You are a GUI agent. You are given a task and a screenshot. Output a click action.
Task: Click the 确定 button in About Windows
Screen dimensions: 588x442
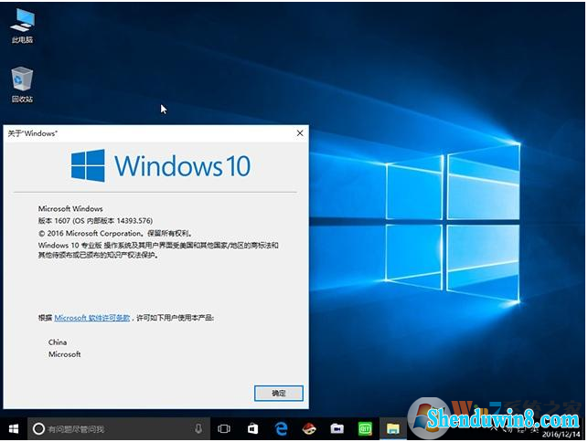coord(279,394)
